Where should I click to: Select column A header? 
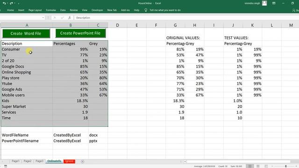click(27, 25)
